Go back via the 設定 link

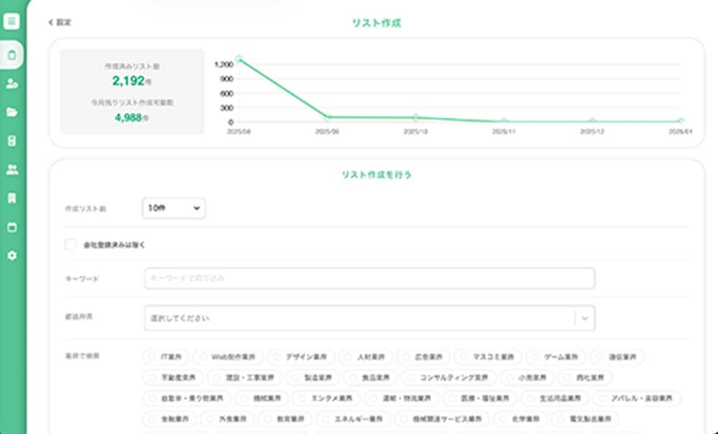click(x=60, y=22)
